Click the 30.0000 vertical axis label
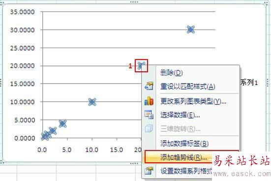Image resolution: width=271 pixels, height=181 pixels. click(22, 30)
